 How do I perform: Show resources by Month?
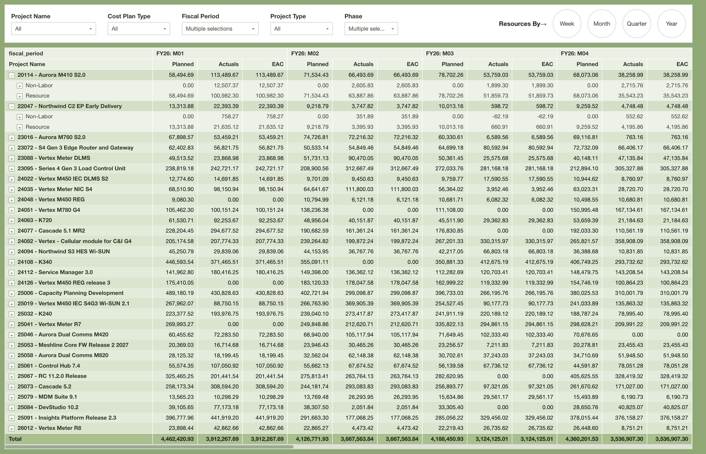pyautogui.click(x=602, y=24)
